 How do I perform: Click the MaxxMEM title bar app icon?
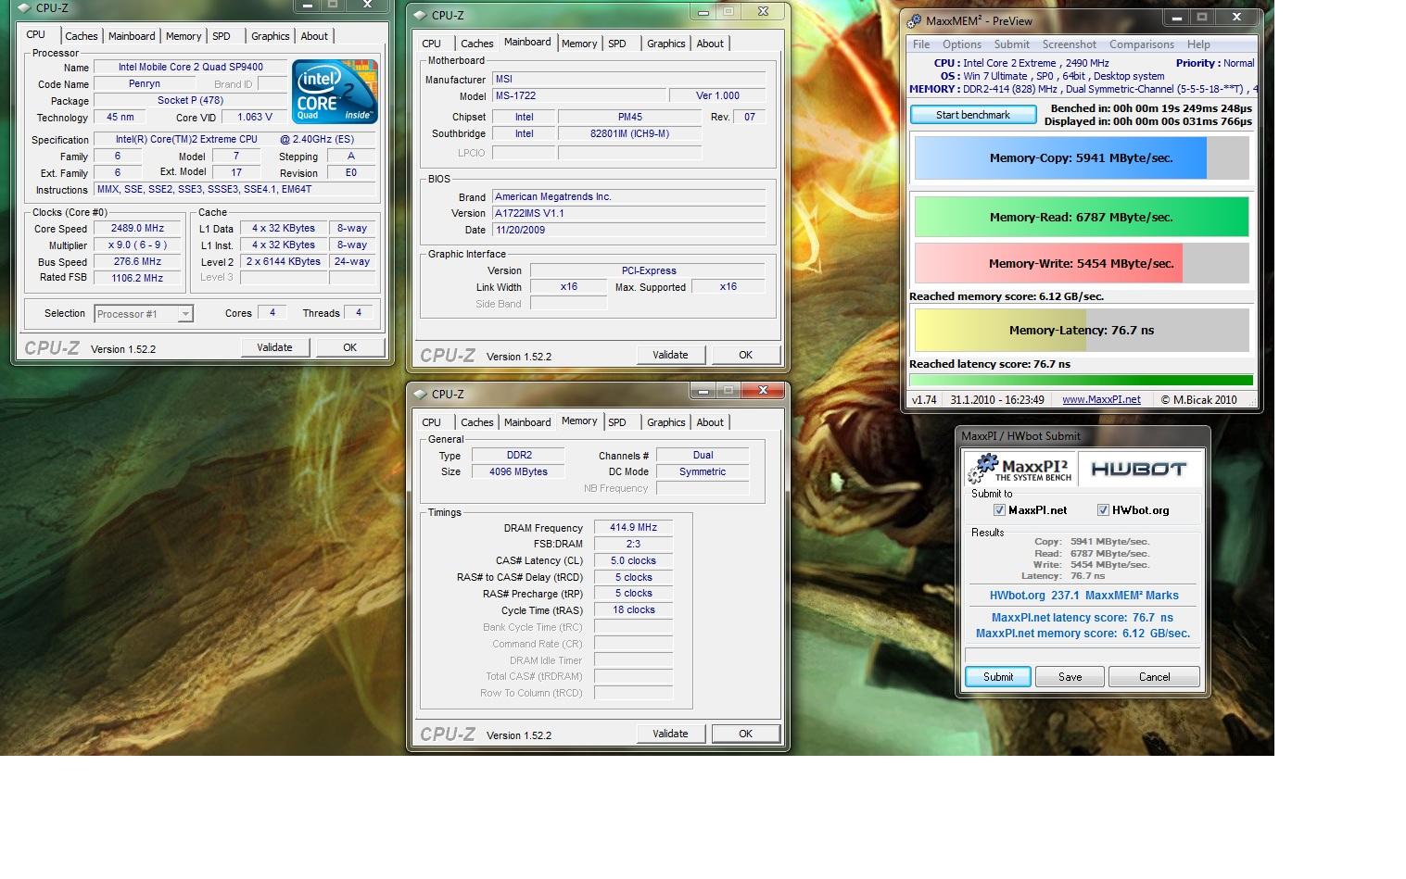pyautogui.click(x=914, y=21)
